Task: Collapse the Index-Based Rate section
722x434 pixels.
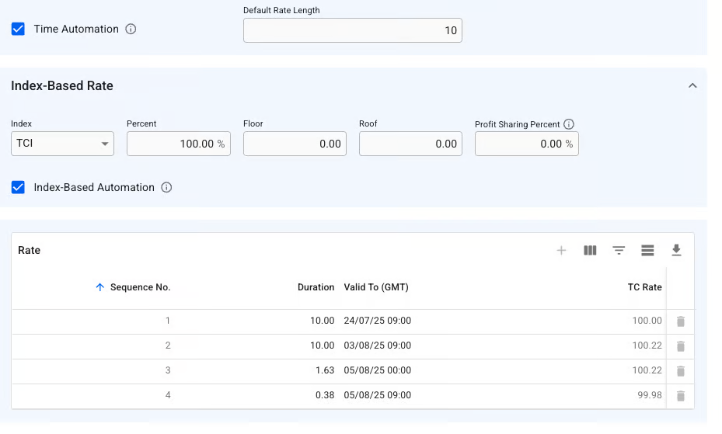Action: 692,86
